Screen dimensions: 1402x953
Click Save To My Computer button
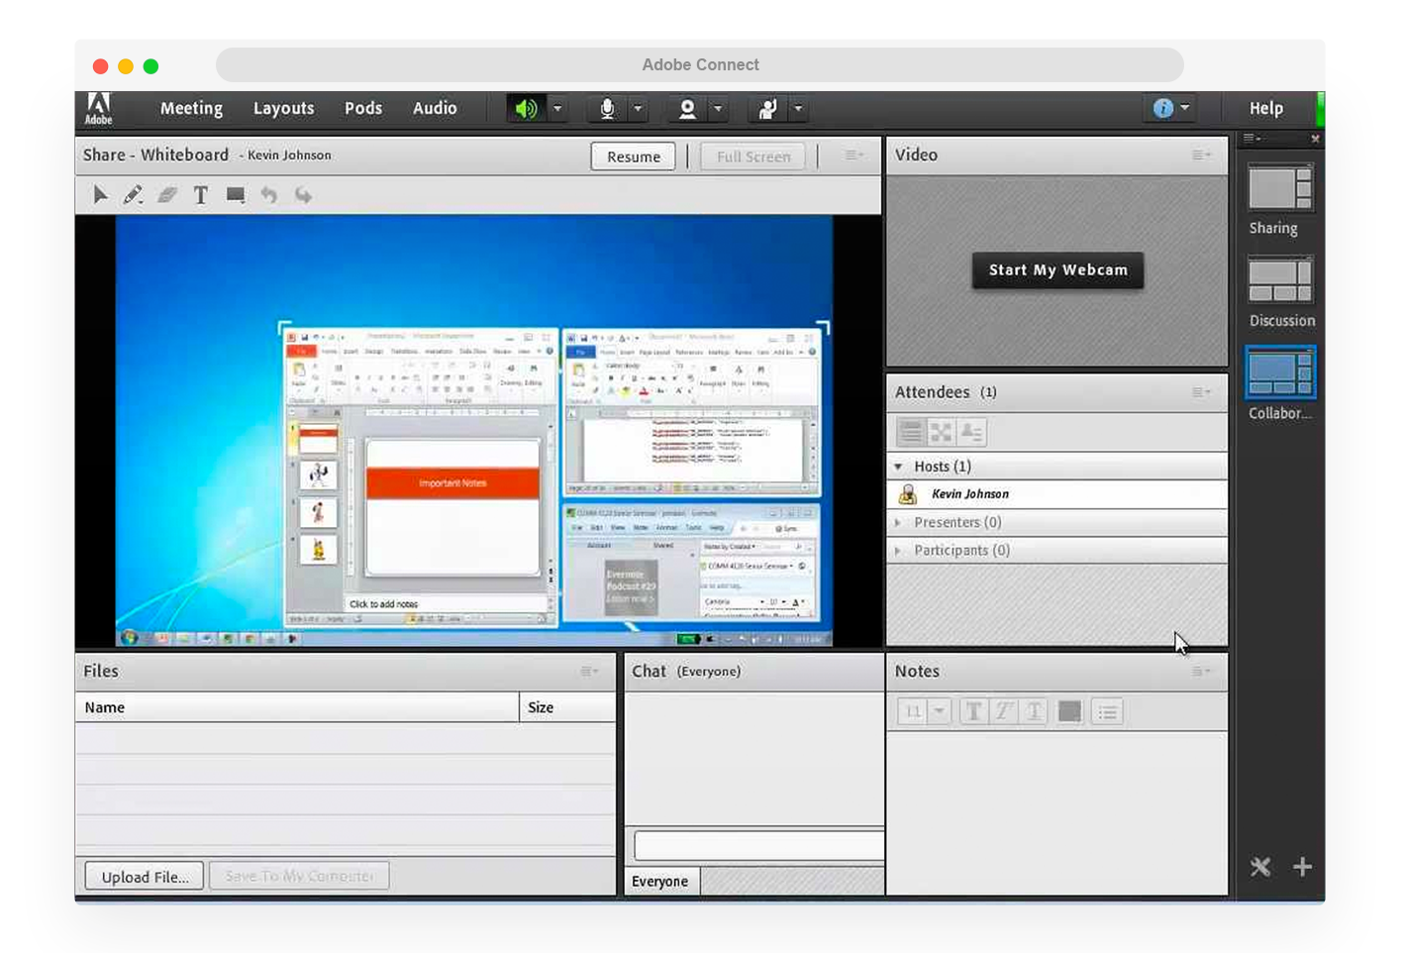tap(299, 877)
